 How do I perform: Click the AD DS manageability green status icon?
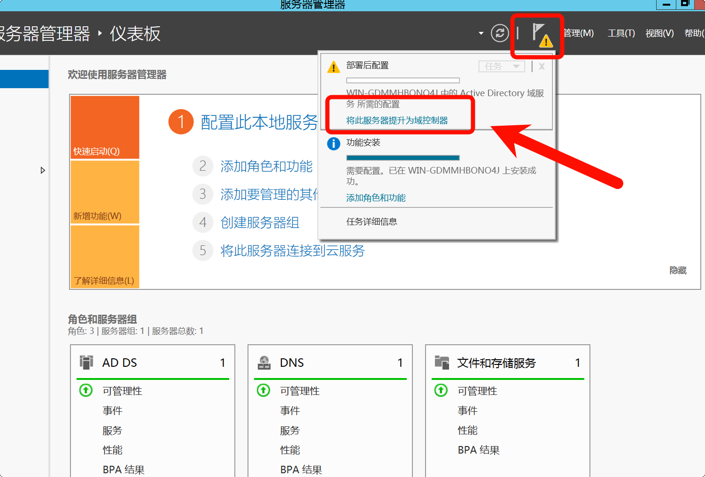point(86,390)
